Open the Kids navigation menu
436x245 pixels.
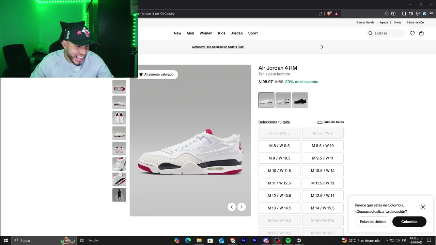[x=222, y=33]
